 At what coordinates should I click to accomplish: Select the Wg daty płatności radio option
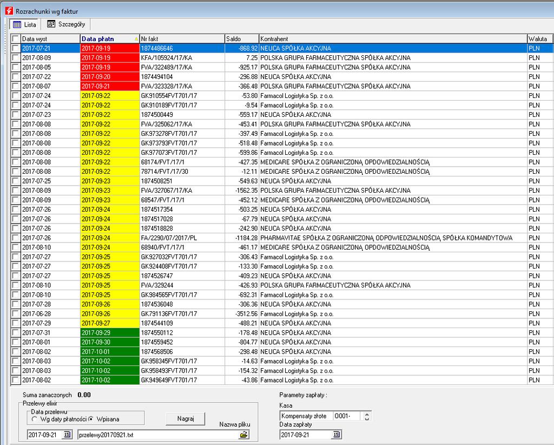34,419
